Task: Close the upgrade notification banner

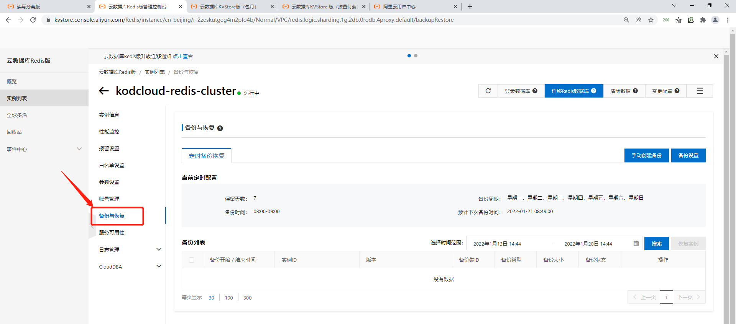Action: tap(716, 56)
